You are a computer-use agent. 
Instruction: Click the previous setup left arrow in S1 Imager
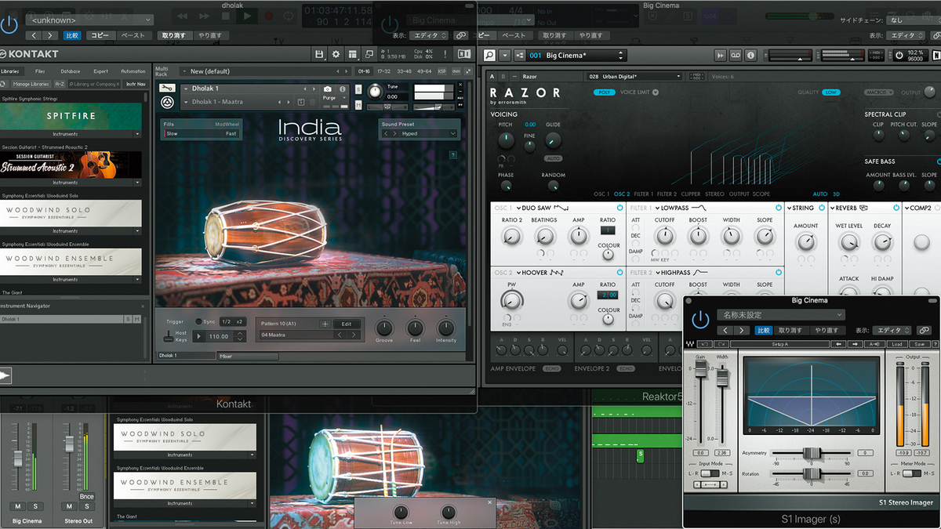(838, 344)
